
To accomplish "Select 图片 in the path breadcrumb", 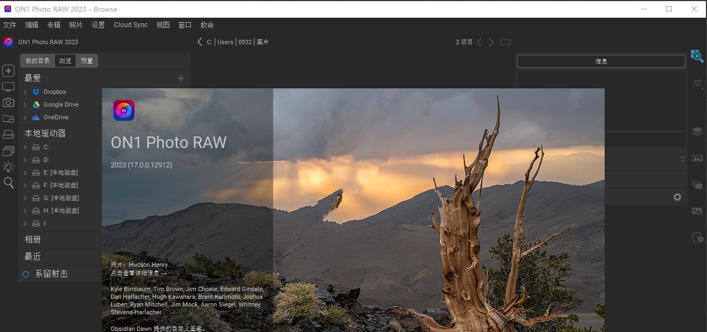I will 263,42.
